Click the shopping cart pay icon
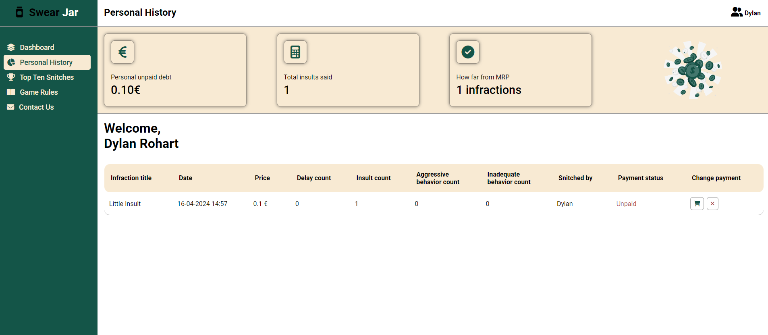This screenshot has width=768, height=335. [697, 204]
